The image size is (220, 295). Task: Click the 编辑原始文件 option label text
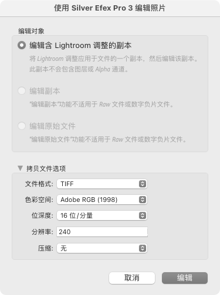[52, 126]
